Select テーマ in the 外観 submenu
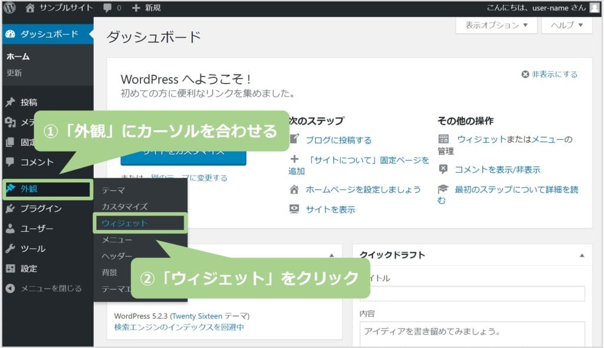This screenshot has height=348, width=604. pyautogui.click(x=113, y=191)
